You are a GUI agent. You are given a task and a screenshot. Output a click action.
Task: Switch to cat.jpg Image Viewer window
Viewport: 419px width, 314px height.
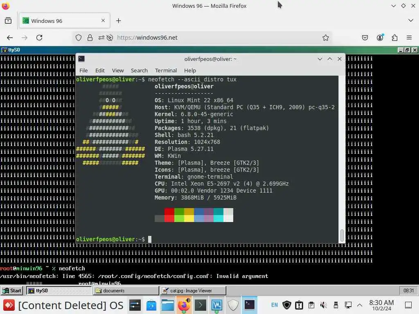193,291
